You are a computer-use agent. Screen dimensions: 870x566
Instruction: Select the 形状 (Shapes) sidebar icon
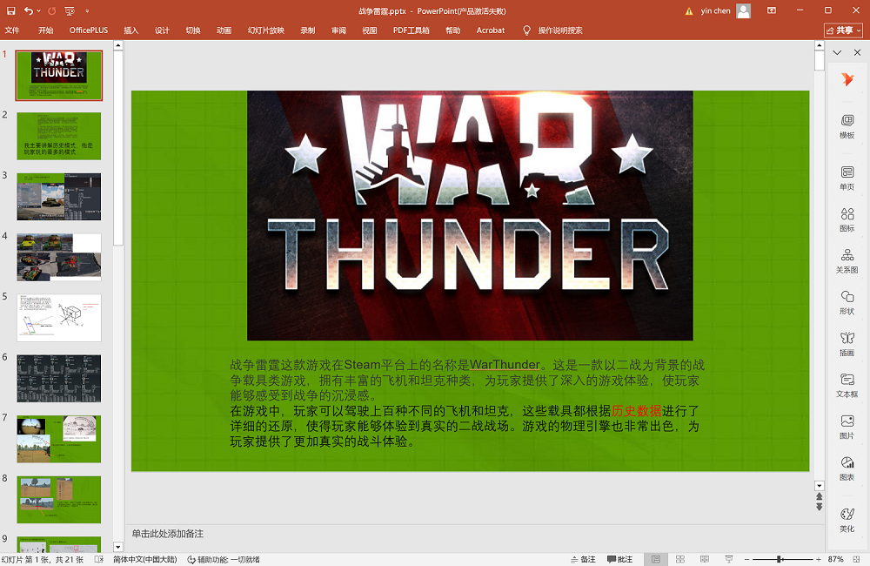pos(847,302)
